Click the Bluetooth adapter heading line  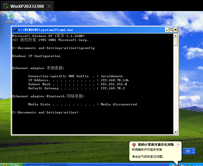coord(48,96)
